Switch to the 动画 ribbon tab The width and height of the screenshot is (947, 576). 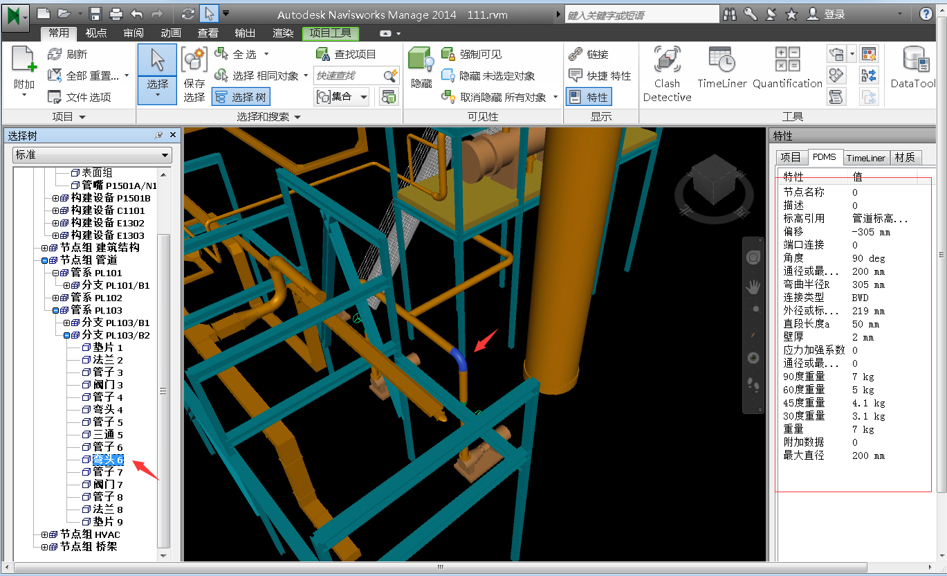click(x=171, y=33)
